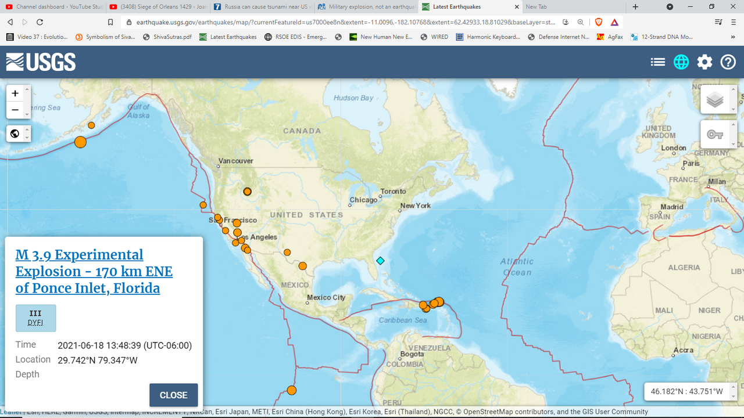Image resolution: width=744 pixels, height=418 pixels.
Task: Open the tab search dropdown arrow
Action: (670, 7)
